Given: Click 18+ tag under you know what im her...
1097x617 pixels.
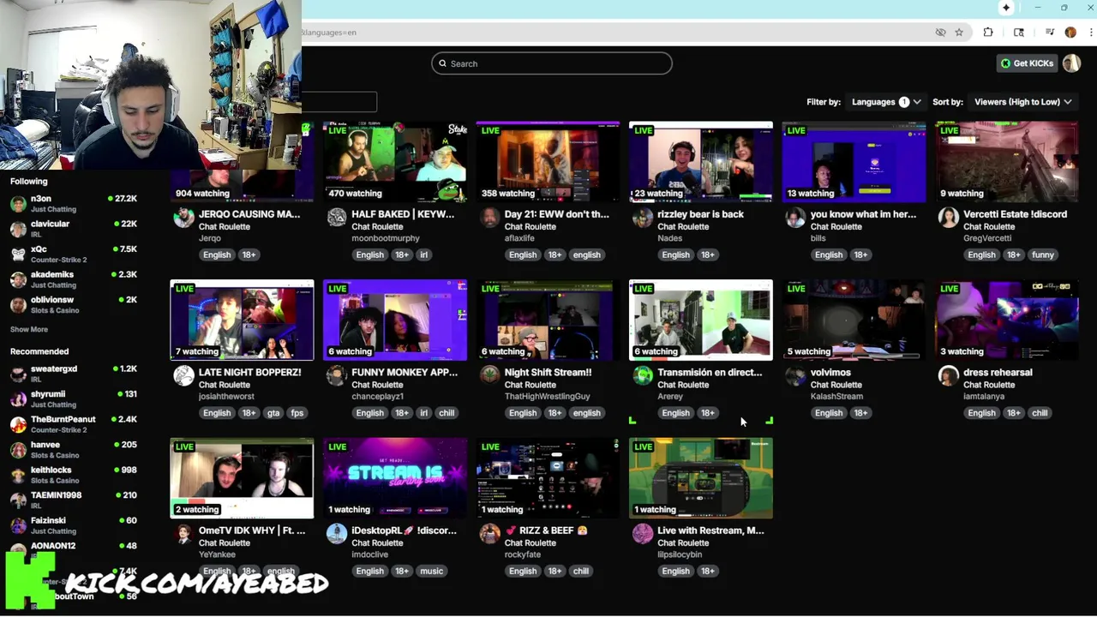Looking at the screenshot, I should [x=860, y=255].
